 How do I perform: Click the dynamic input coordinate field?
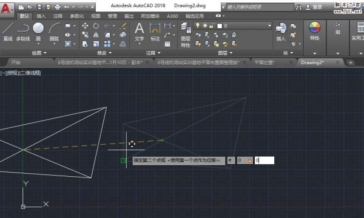point(265,160)
